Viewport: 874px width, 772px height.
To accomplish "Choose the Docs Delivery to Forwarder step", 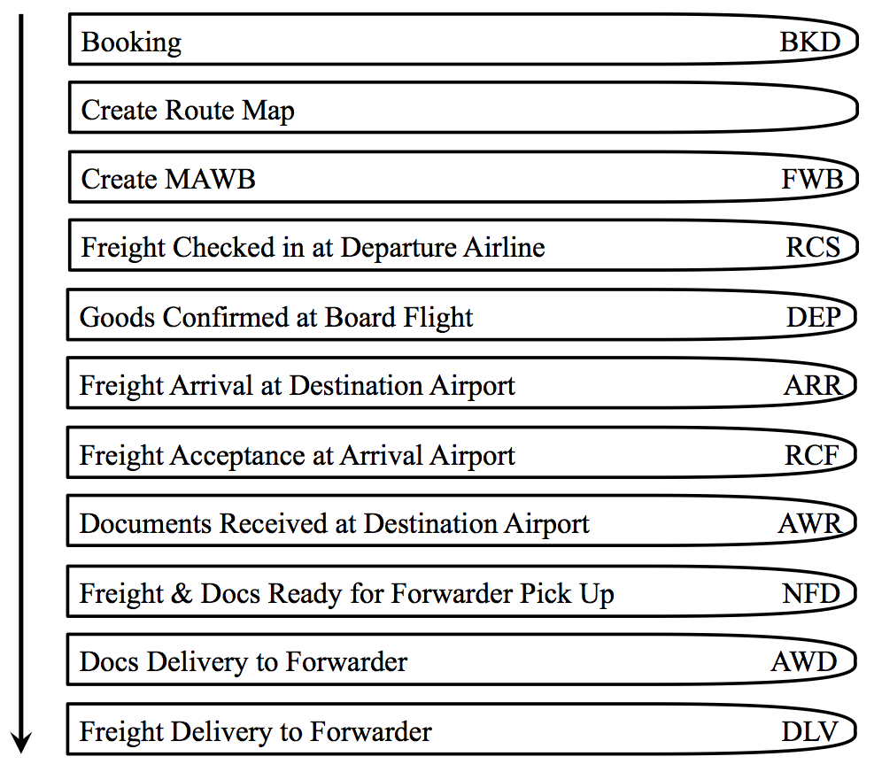I will point(244,662).
